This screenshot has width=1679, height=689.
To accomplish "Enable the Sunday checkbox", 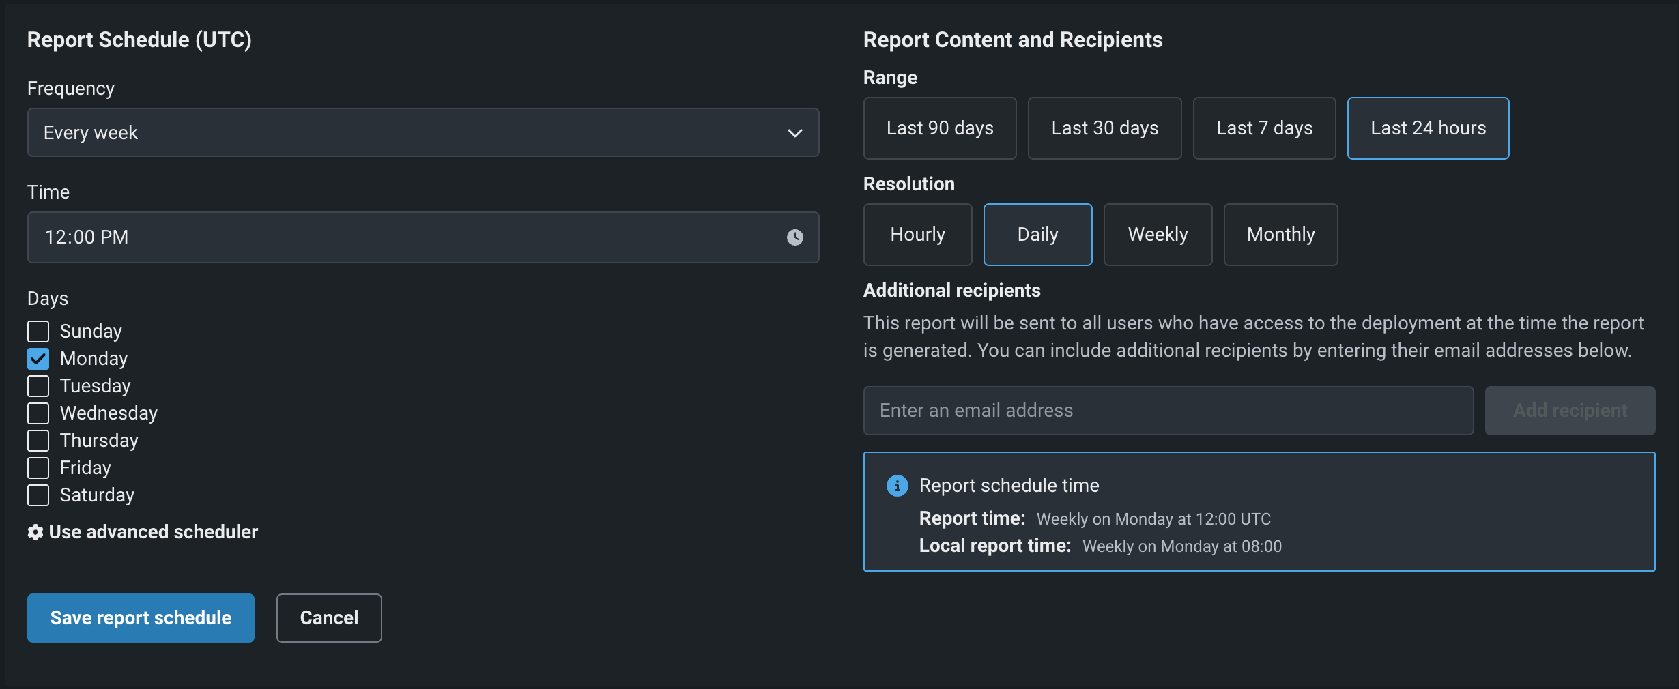I will (38, 332).
